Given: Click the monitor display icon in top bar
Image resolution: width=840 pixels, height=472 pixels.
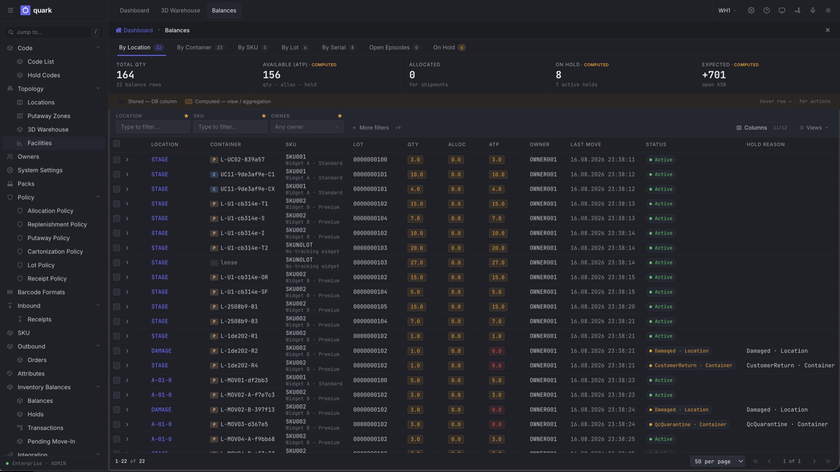Looking at the screenshot, I should [x=782, y=10].
